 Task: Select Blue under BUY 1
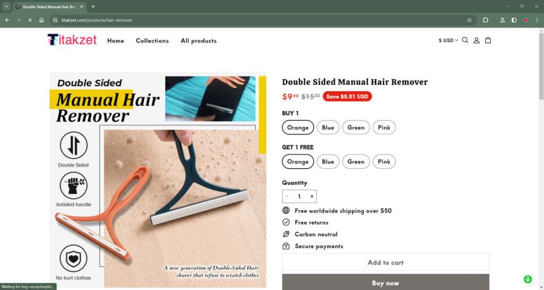click(328, 127)
